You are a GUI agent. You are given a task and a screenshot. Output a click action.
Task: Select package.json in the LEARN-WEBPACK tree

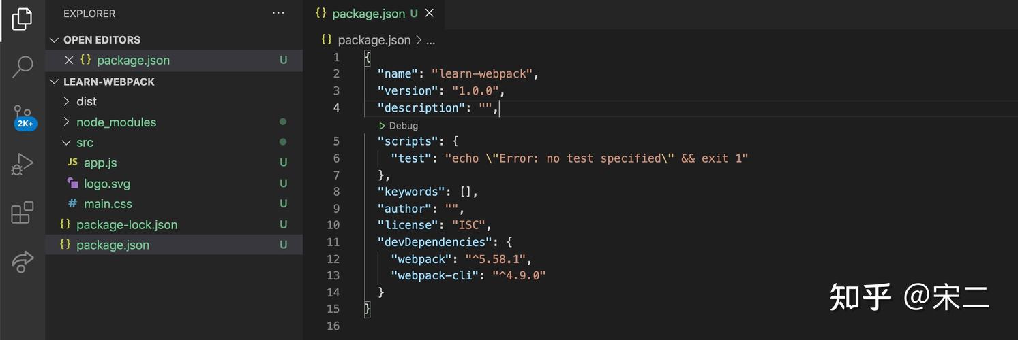point(174,244)
